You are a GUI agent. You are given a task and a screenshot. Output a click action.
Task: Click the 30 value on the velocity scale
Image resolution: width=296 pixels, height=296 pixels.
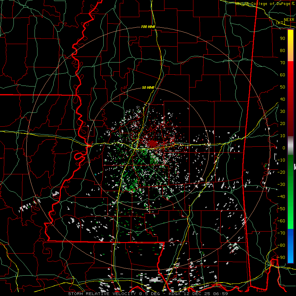point(283,111)
